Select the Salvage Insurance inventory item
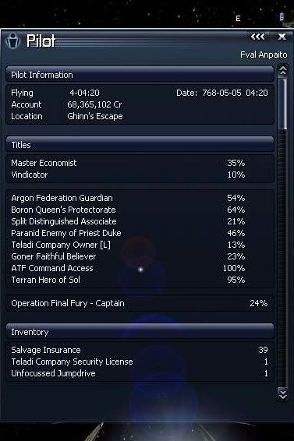This screenshot has height=441, width=294. [140, 350]
